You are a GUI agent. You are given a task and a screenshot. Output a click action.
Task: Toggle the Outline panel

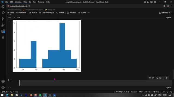(82, 13)
